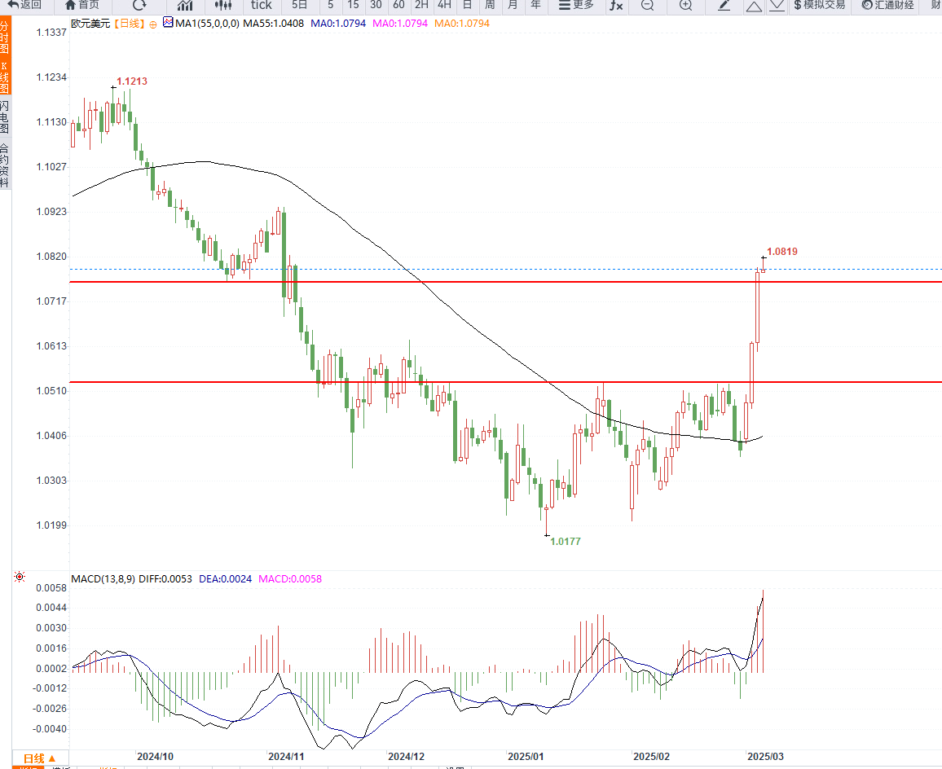Click the zoom in magnifier icon

pos(685,6)
